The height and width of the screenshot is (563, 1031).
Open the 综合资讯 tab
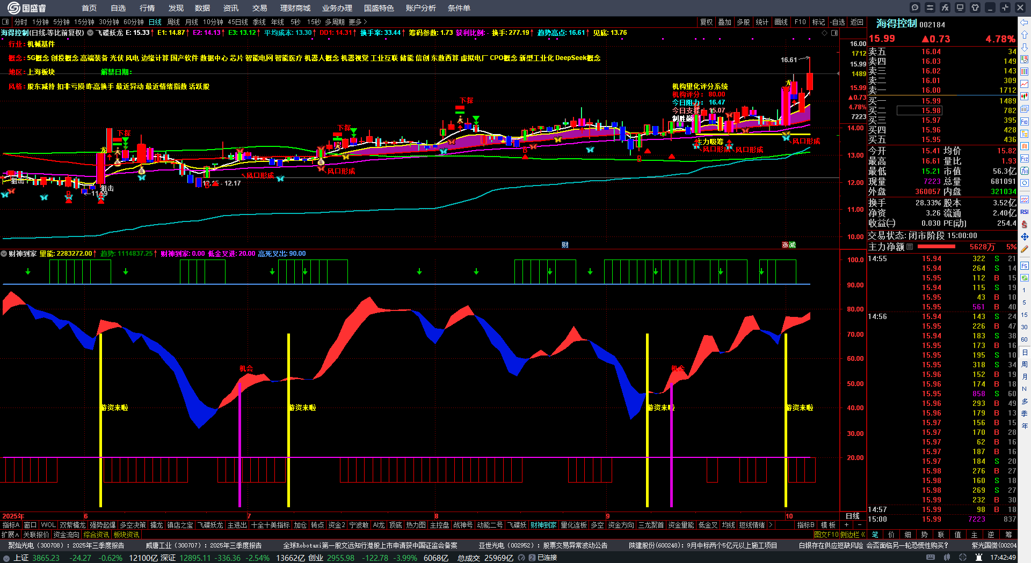(x=96, y=535)
